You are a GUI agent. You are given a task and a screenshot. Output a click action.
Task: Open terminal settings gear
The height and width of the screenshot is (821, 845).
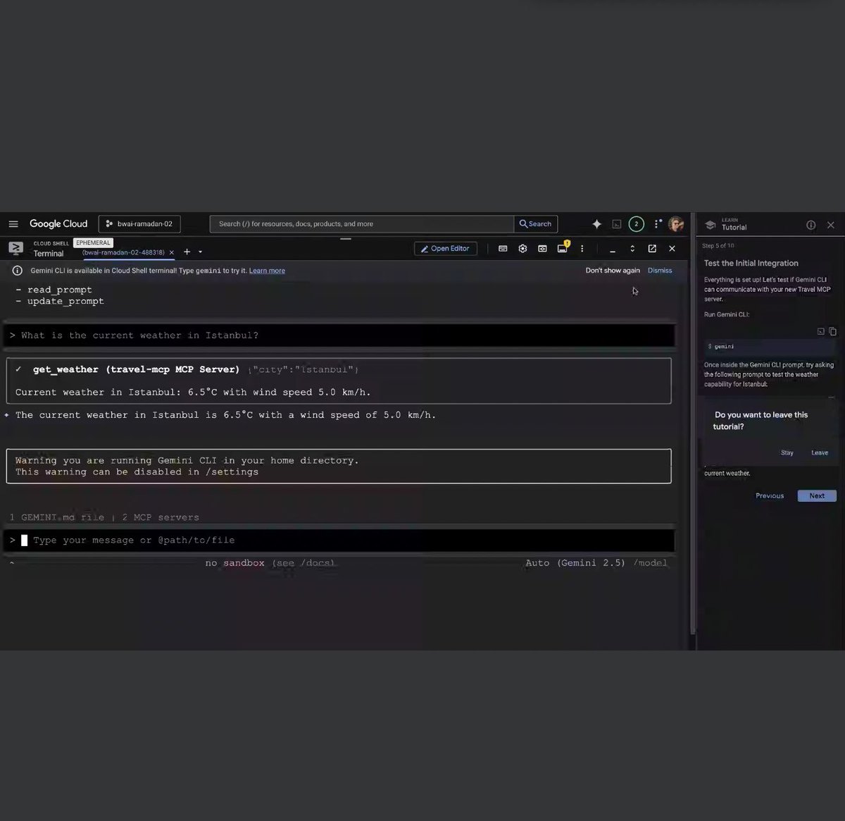pos(522,249)
